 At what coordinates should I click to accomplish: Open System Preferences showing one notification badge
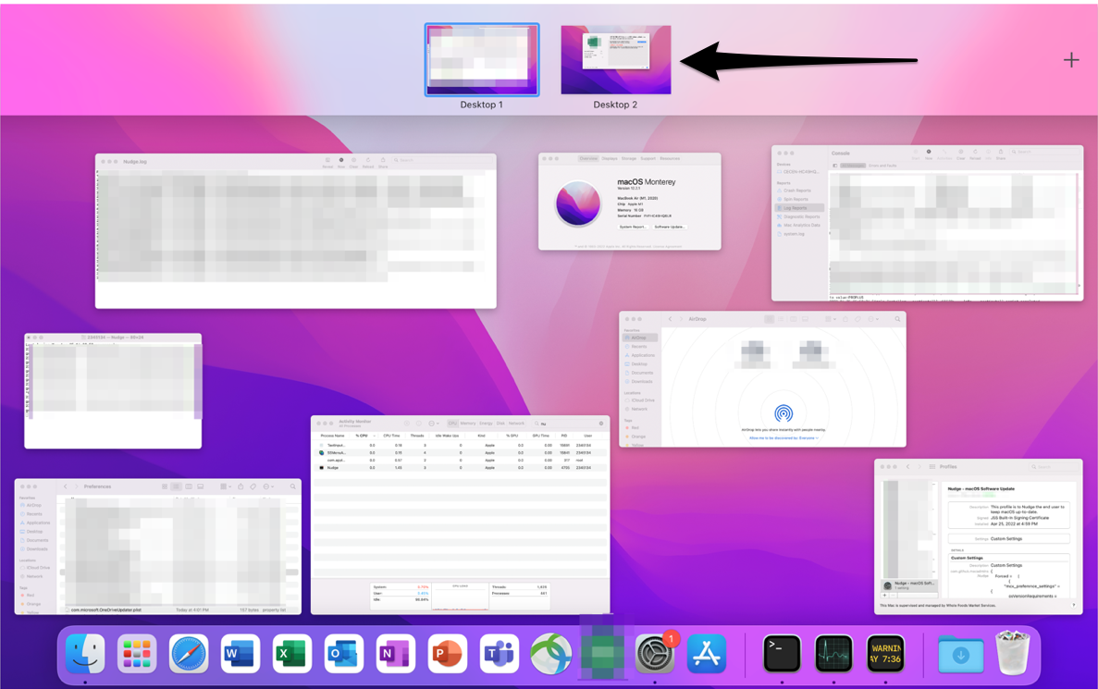(654, 654)
